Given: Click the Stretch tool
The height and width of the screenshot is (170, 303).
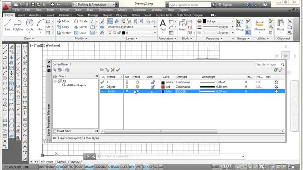Looking at the screenshot, I should (64, 33).
